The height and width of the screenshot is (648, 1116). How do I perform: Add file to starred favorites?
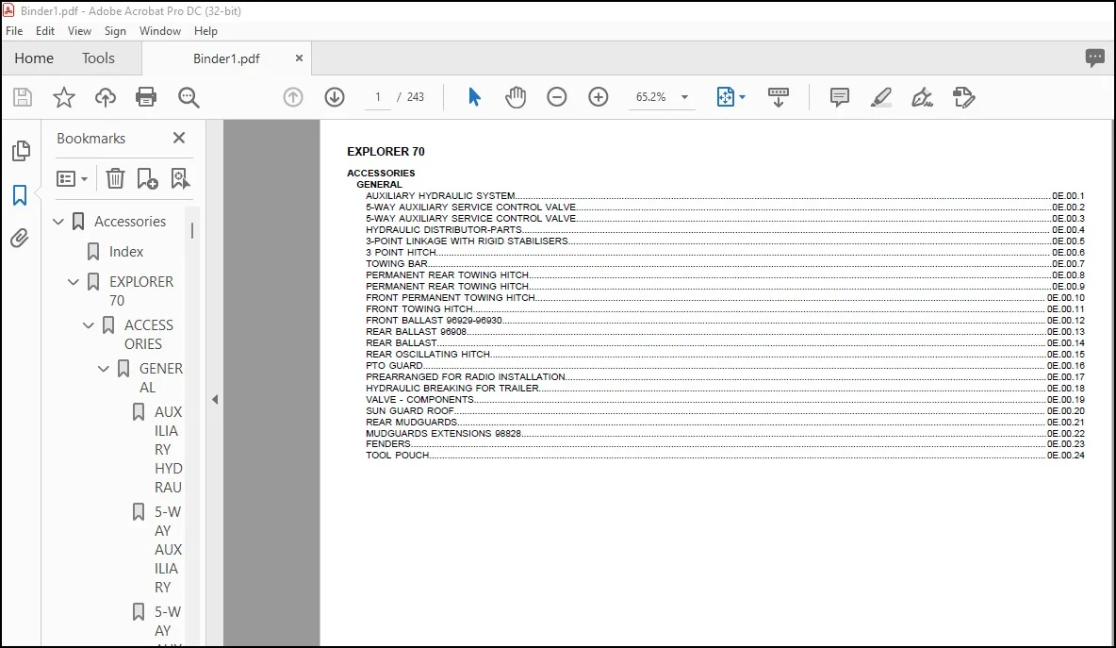pos(64,97)
